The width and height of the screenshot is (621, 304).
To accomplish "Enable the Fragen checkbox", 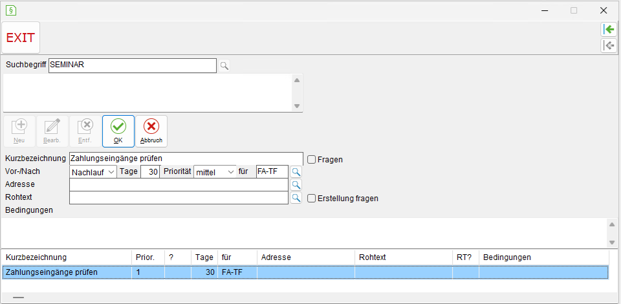I will click(x=311, y=160).
